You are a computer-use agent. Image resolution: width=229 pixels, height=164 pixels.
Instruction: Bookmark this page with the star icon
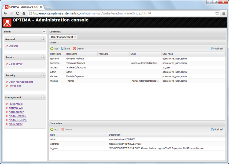217,13
